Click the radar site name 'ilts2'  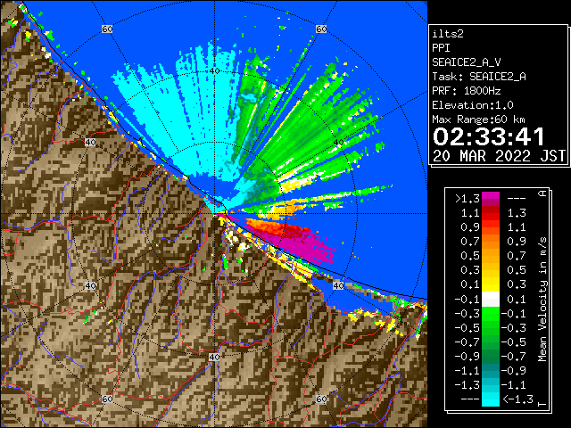coord(448,34)
